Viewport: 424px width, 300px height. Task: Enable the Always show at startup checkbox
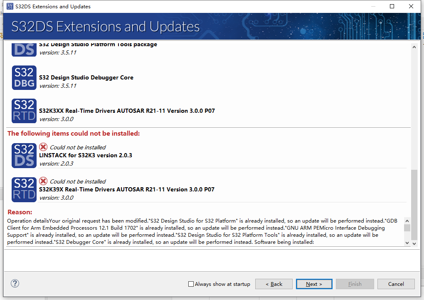point(191,284)
